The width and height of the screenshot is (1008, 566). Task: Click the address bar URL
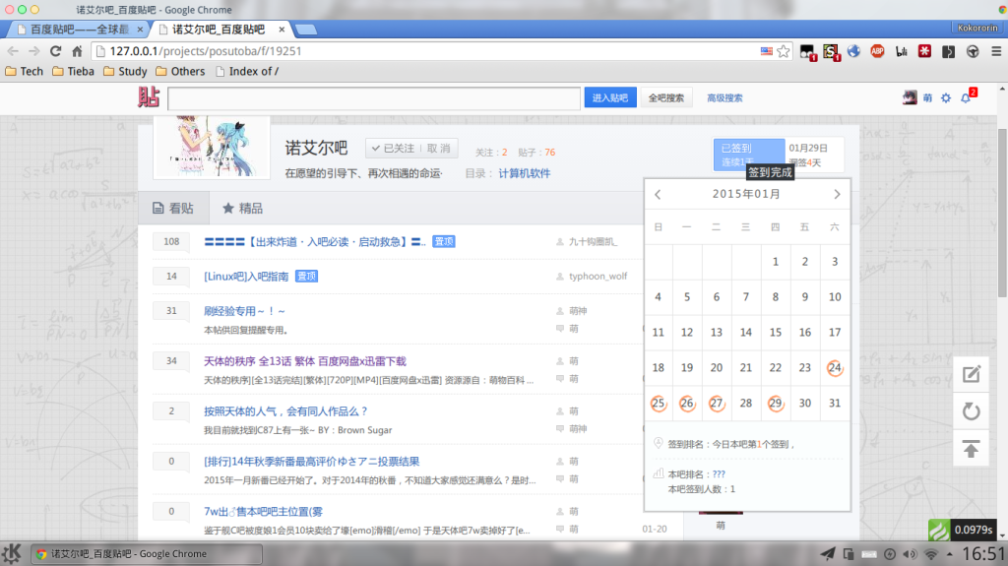[x=206, y=51]
